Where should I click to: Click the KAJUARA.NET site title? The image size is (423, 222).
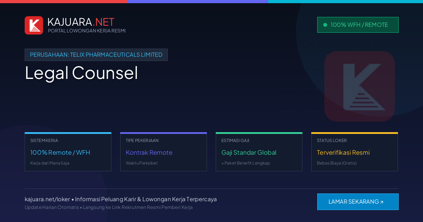coord(81,22)
